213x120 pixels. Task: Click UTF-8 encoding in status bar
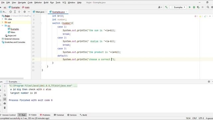[201, 118]
